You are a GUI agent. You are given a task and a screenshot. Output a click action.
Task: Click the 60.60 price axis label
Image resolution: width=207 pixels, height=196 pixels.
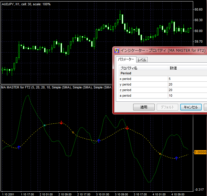pyautogui.click(x=198, y=9)
